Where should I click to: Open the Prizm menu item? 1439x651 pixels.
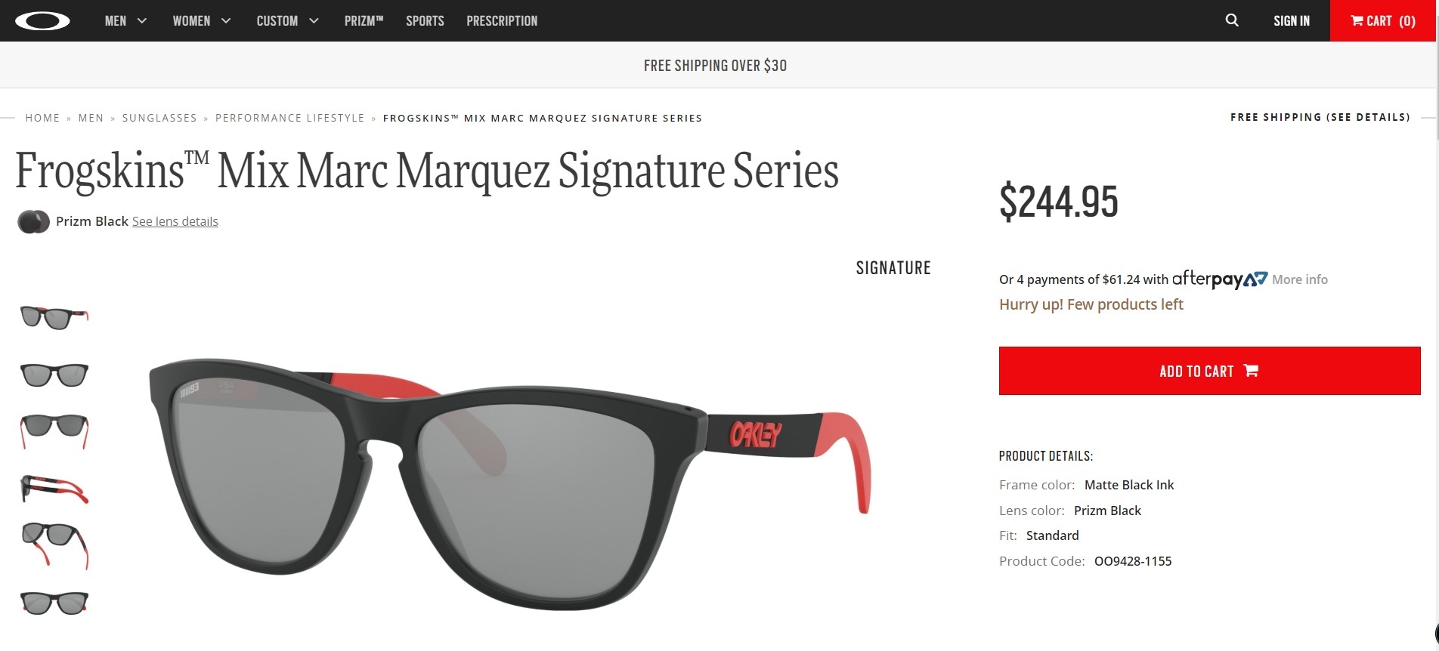[364, 20]
